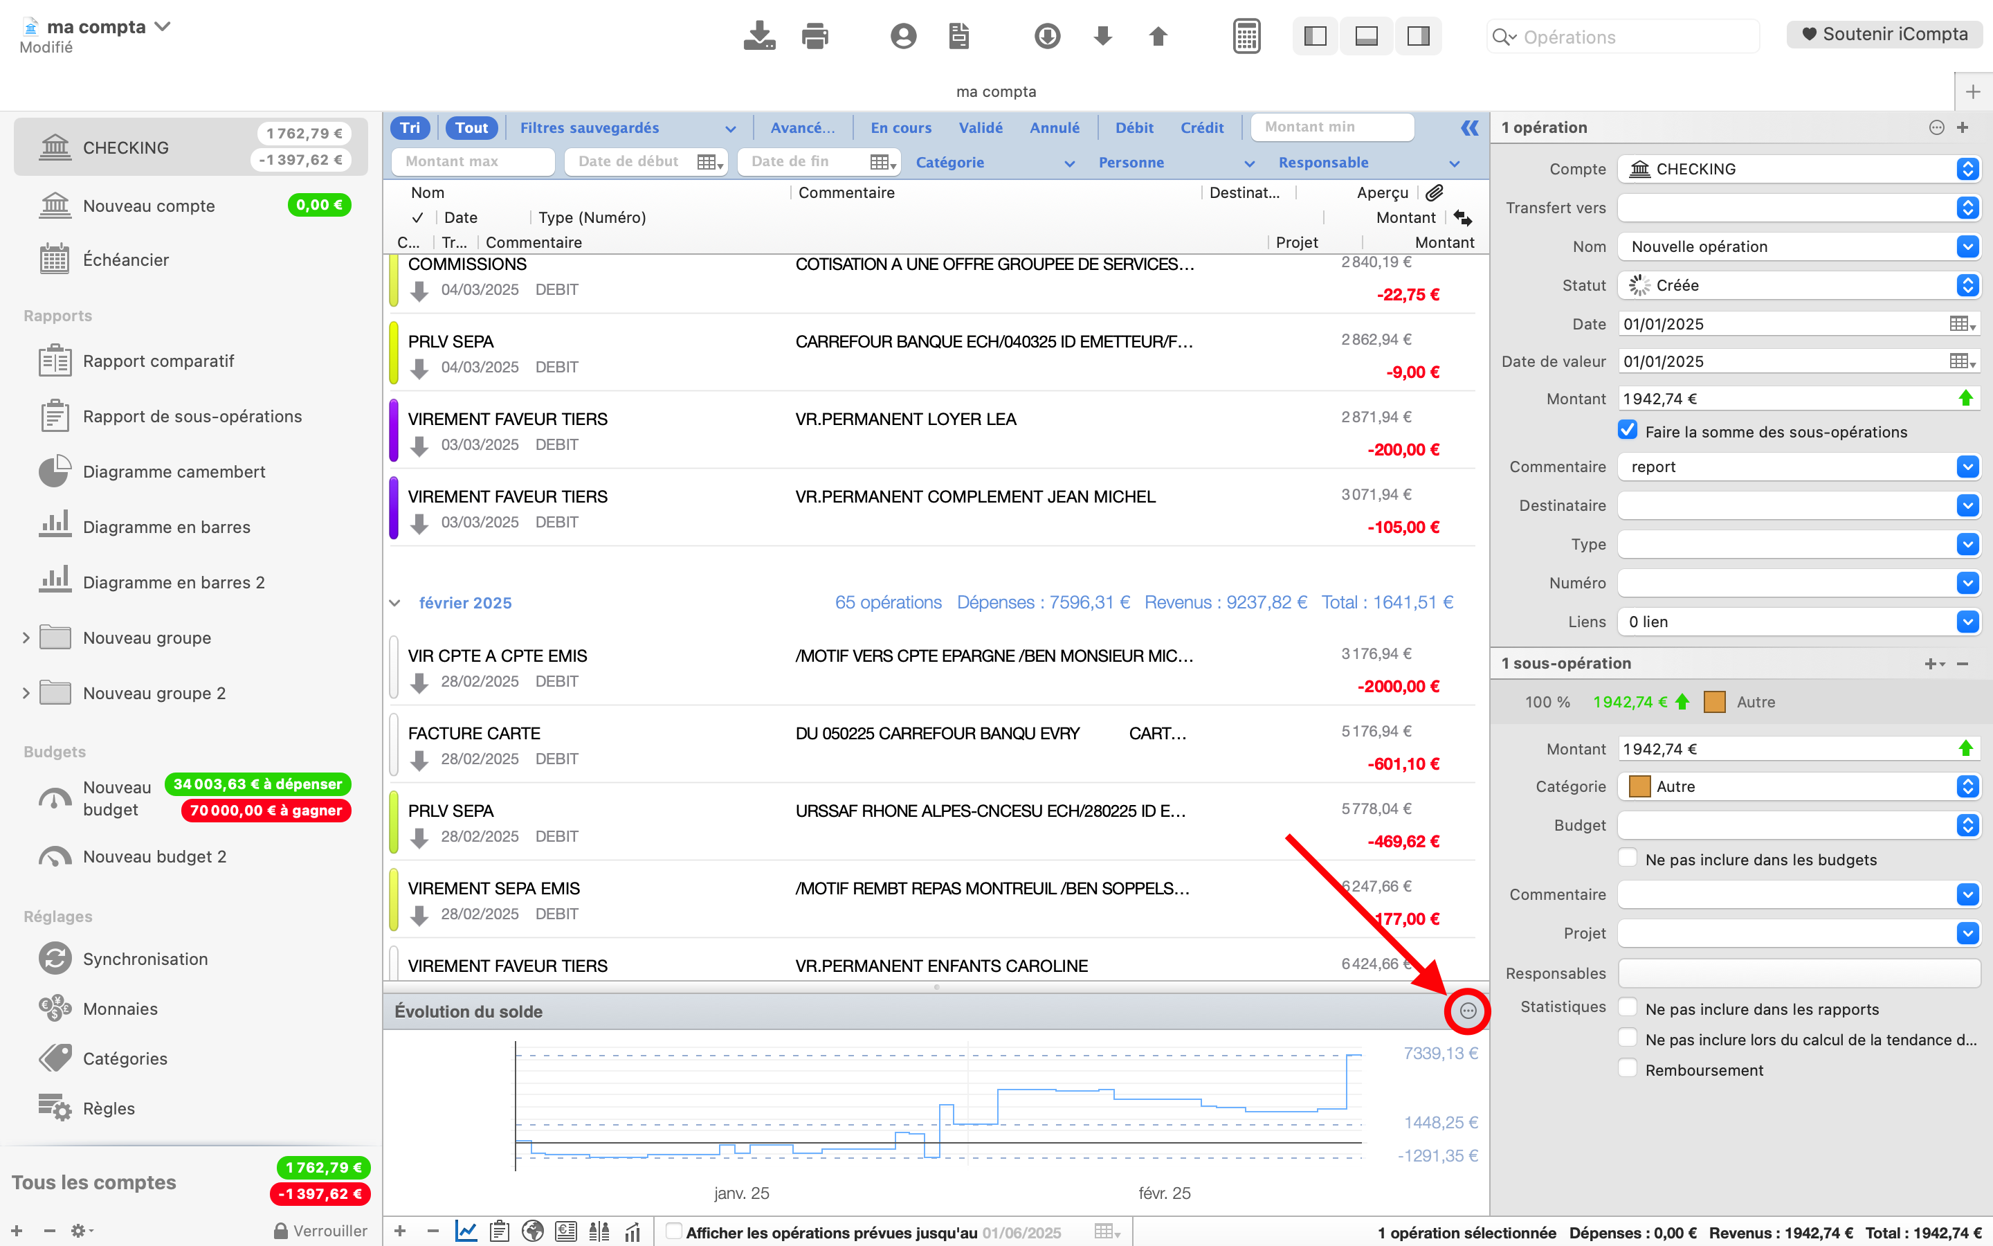Click the globe icon in bottom toolbar

(x=533, y=1231)
